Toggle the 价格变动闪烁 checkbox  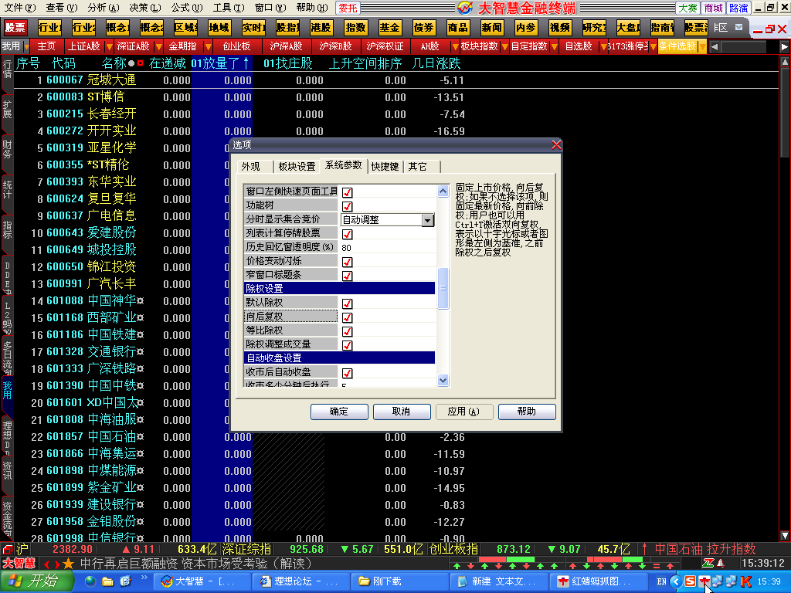point(347,262)
